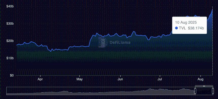218x99 pixels.
Task: Click the blue TVL series dot in tooltip
Action: [177, 28]
